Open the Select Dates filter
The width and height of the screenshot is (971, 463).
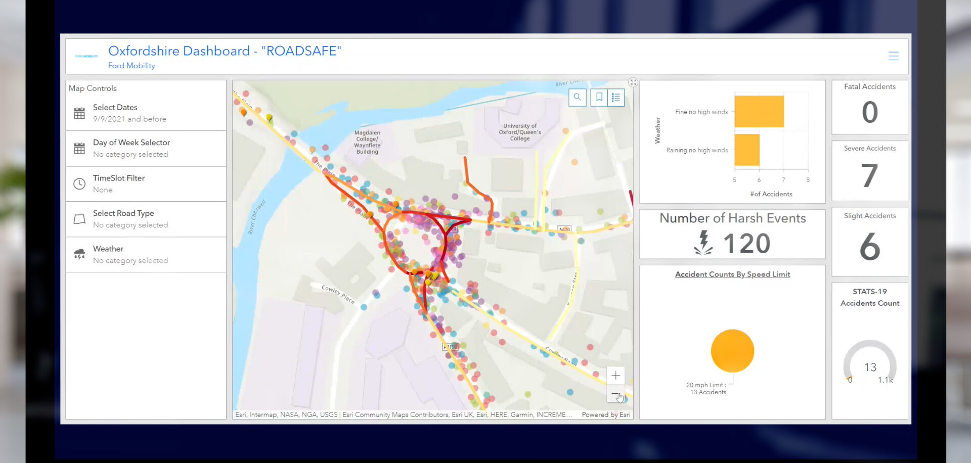click(x=146, y=113)
